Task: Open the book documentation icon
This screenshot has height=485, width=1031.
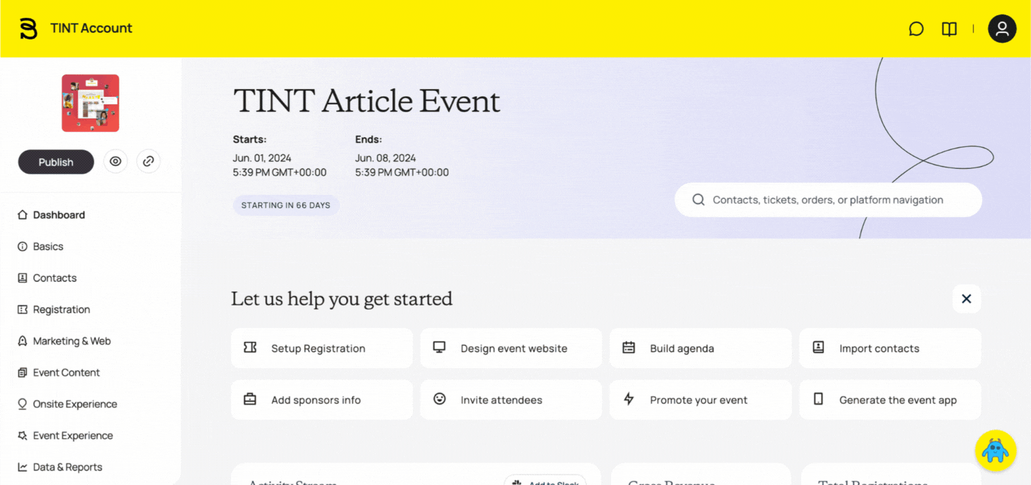Action: click(949, 29)
